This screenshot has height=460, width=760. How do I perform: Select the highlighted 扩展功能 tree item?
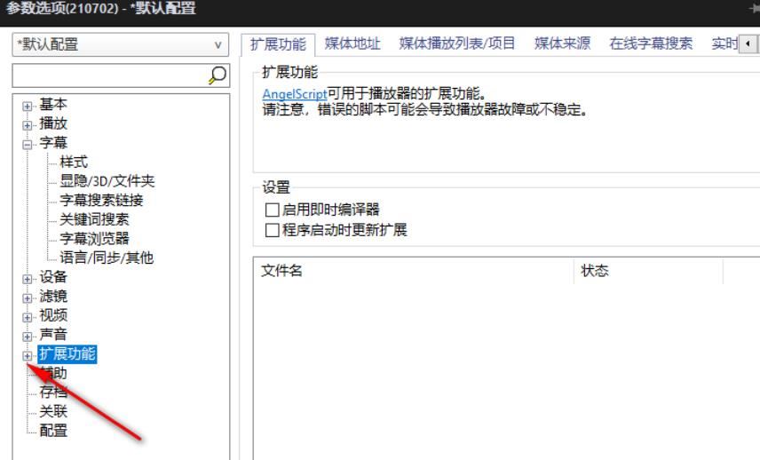67,353
